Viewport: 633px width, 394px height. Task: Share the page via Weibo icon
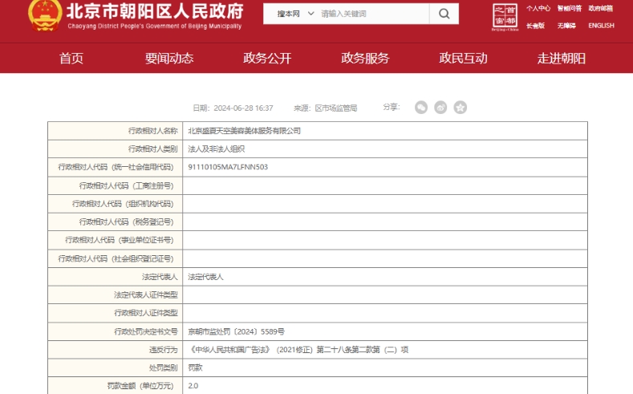(x=440, y=108)
